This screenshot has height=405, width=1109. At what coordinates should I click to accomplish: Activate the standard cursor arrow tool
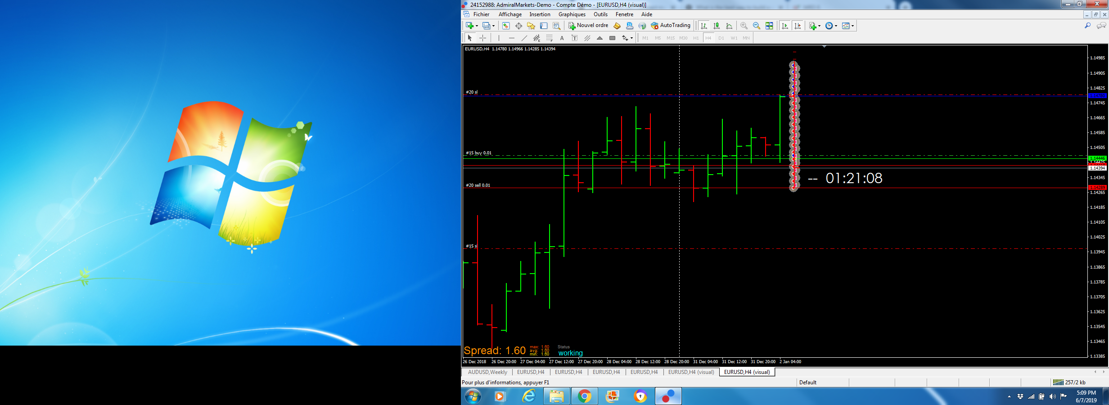469,38
